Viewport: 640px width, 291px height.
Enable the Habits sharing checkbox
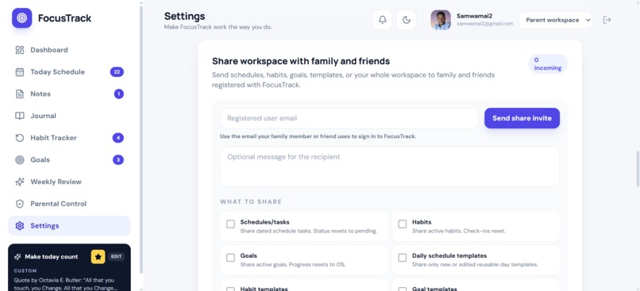coord(403,224)
